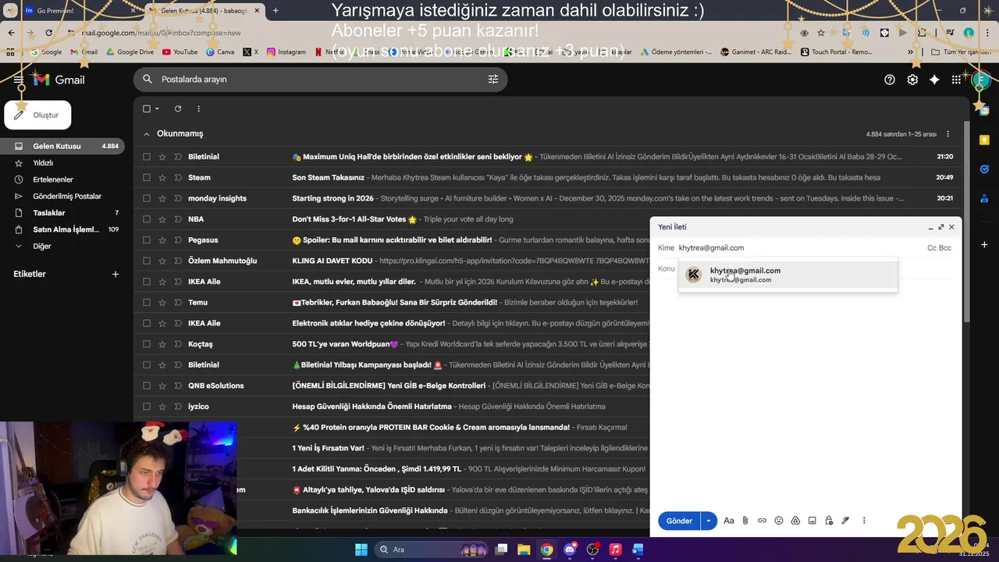The image size is (999, 562).
Task: Expand the Diğer section
Action: pos(62,246)
